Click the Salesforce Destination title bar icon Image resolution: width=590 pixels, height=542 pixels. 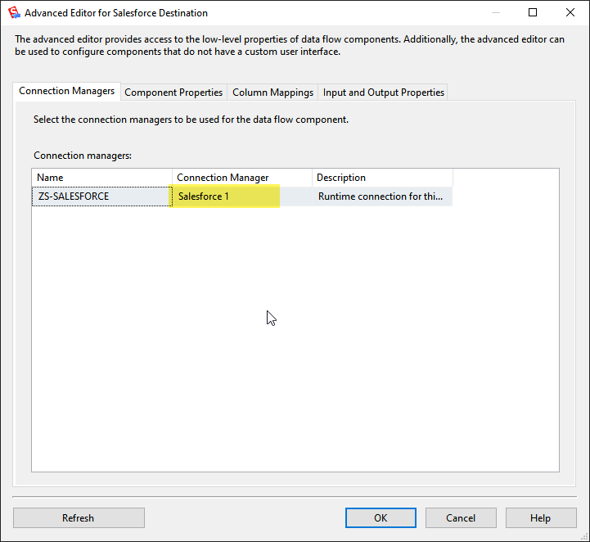pyautogui.click(x=12, y=12)
